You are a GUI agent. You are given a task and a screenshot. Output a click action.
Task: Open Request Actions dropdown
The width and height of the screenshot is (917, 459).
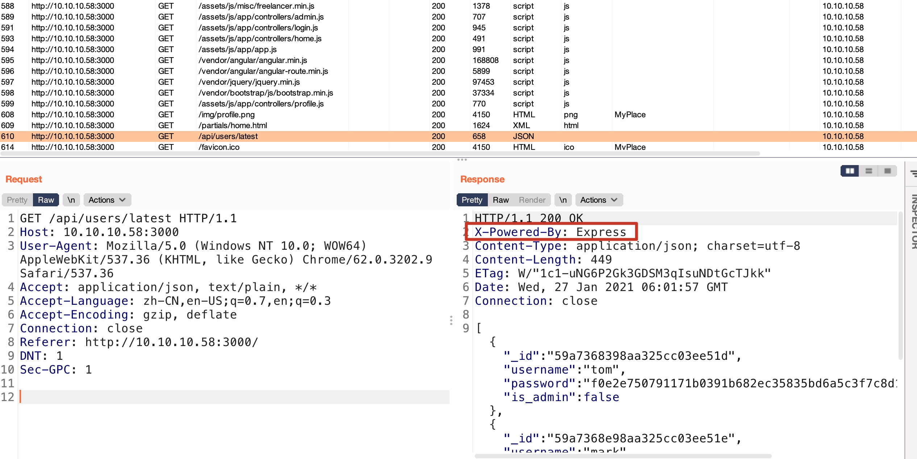107,200
